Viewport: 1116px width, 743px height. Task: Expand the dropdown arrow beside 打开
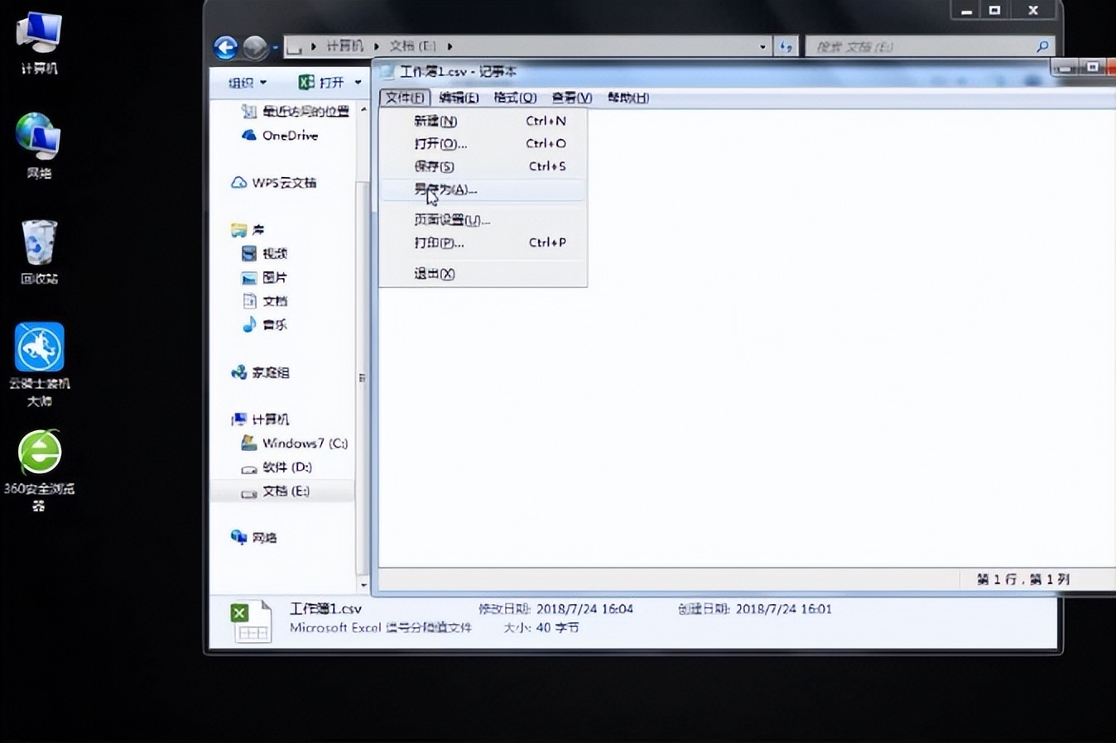pyautogui.click(x=358, y=82)
